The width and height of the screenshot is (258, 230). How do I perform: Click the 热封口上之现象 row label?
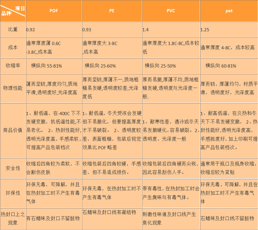point(13,218)
